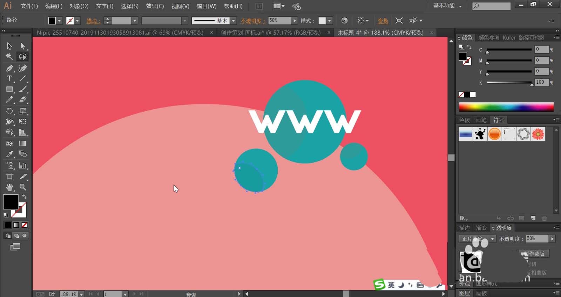This screenshot has width=561, height=297.
Task: Open the 对象(O) menu
Action: pos(79,6)
